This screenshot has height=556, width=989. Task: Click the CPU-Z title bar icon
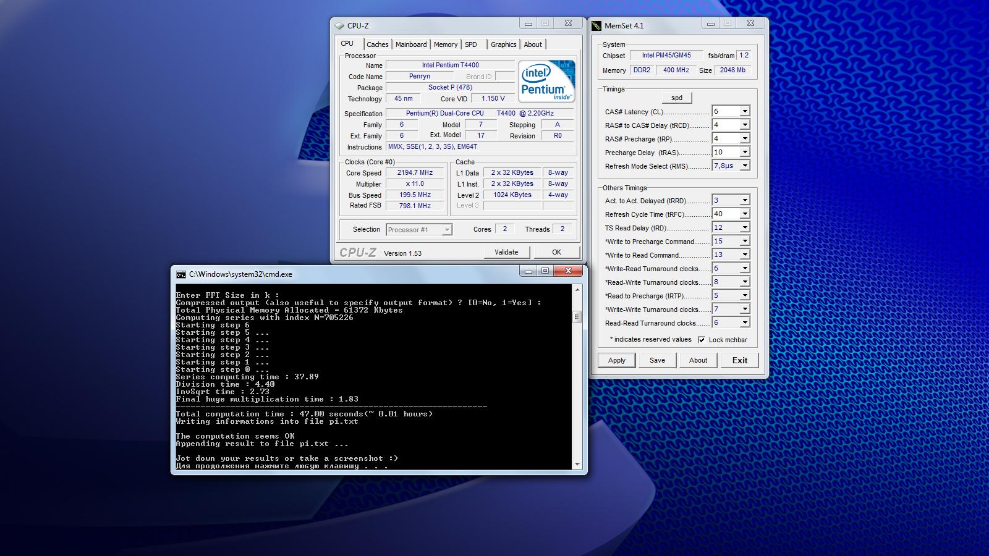(339, 26)
